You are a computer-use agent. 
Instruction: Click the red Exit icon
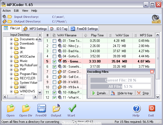(152, 108)
